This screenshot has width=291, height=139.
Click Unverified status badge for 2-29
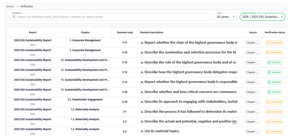274,102
